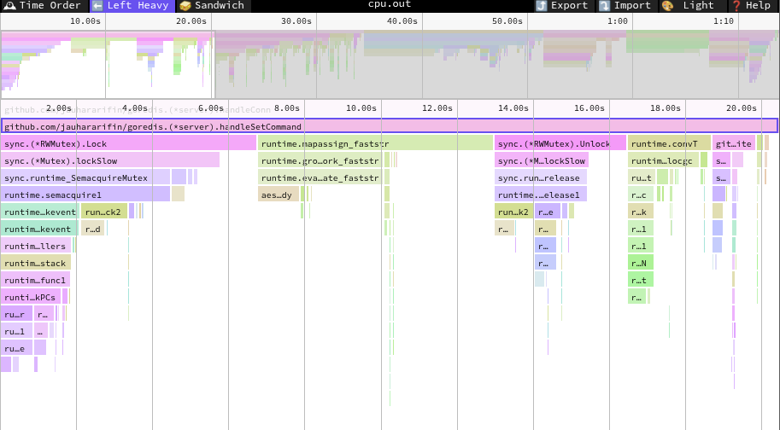Open the Sandwich view

(212, 6)
